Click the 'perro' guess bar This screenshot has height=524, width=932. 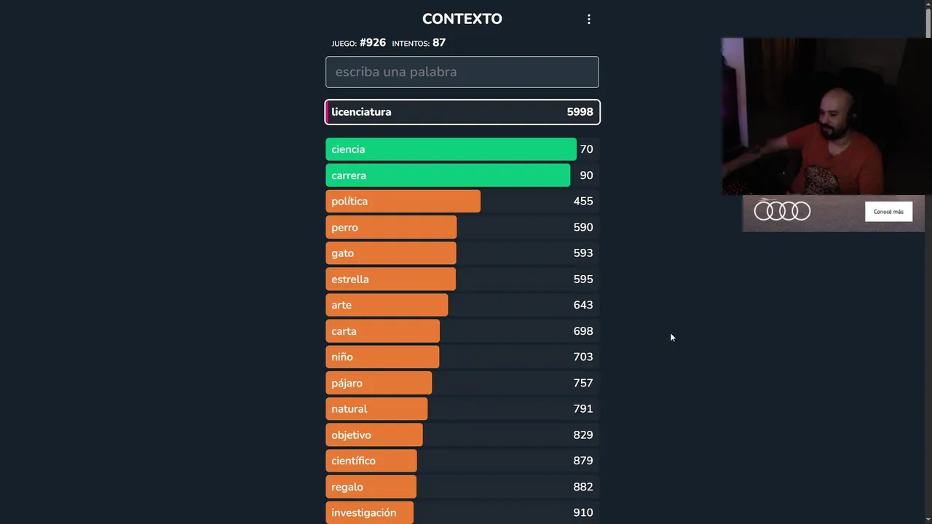click(x=391, y=228)
